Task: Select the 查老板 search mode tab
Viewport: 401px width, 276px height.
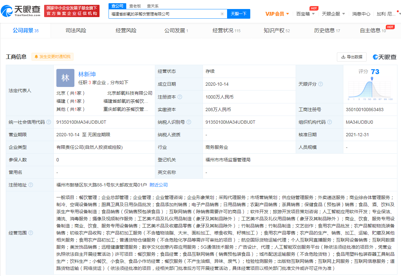Action: (x=135, y=6)
